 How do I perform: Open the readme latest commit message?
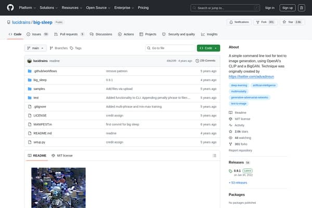click(54, 61)
